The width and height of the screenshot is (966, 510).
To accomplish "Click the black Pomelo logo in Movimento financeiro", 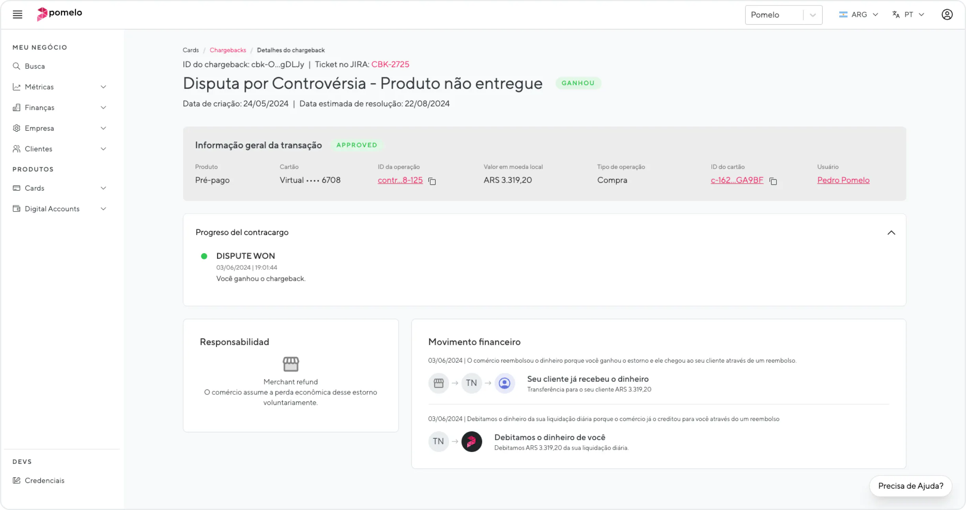I will coord(472,441).
